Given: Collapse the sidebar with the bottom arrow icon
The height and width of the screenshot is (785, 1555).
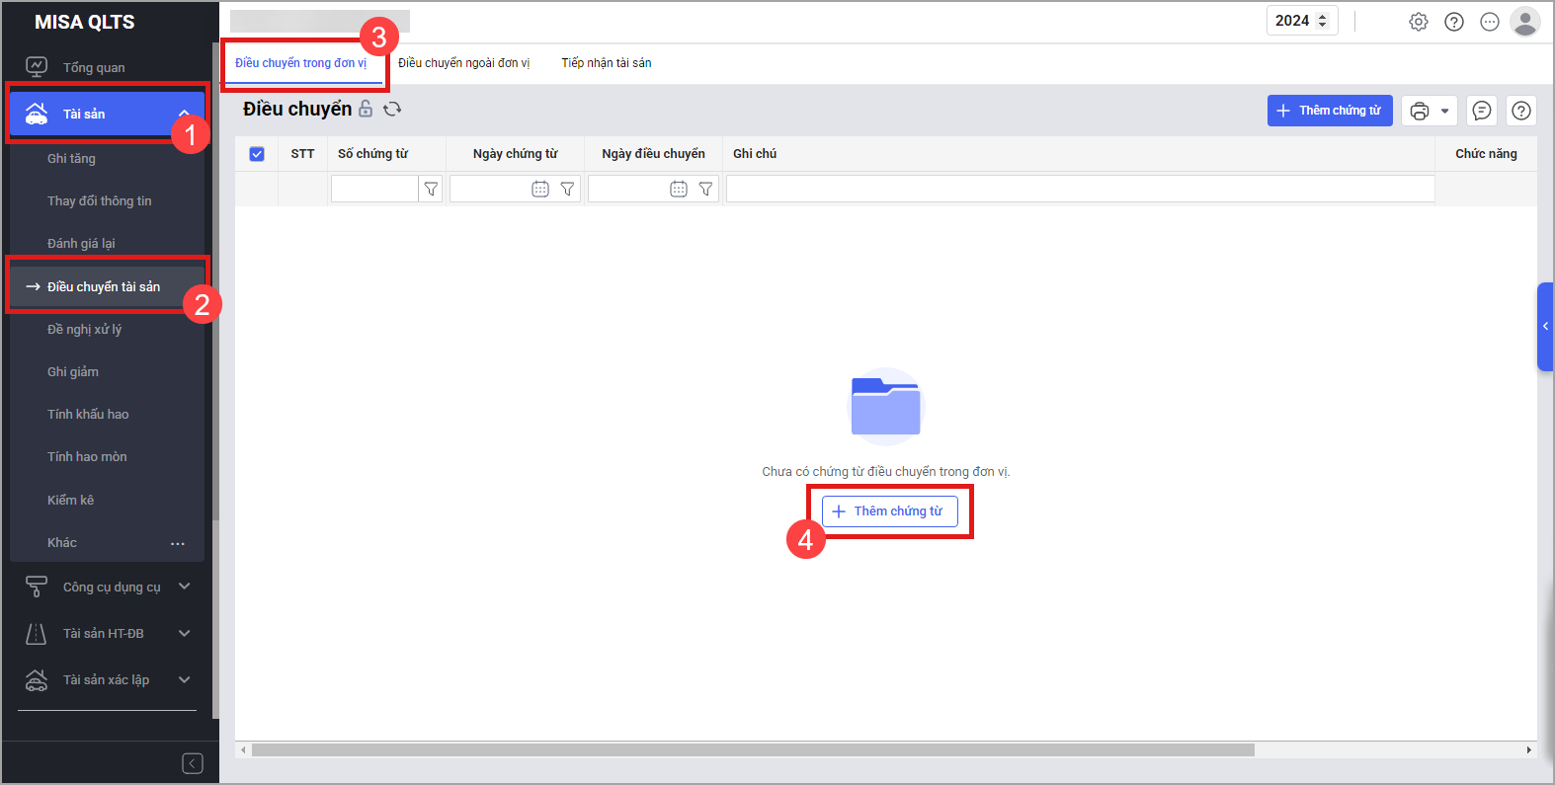Looking at the screenshot, I should click(193, 763).
